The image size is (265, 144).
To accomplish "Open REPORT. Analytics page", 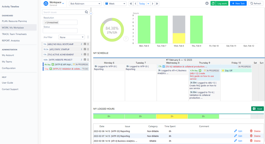I will 11,41.
